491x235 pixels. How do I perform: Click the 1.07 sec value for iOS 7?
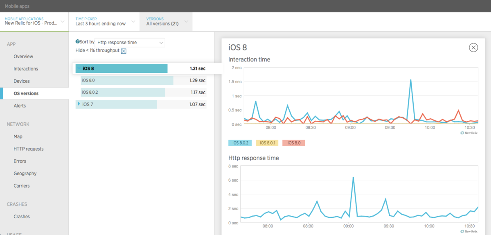[197, 104]
